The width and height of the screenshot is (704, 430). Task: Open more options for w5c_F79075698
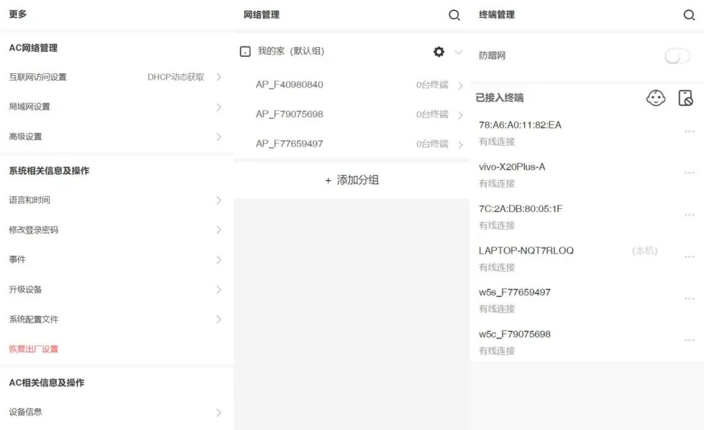pyautogui.click(x=689, y=340)
